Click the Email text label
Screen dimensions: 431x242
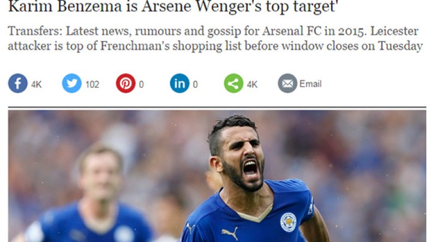tap(310, 84)
